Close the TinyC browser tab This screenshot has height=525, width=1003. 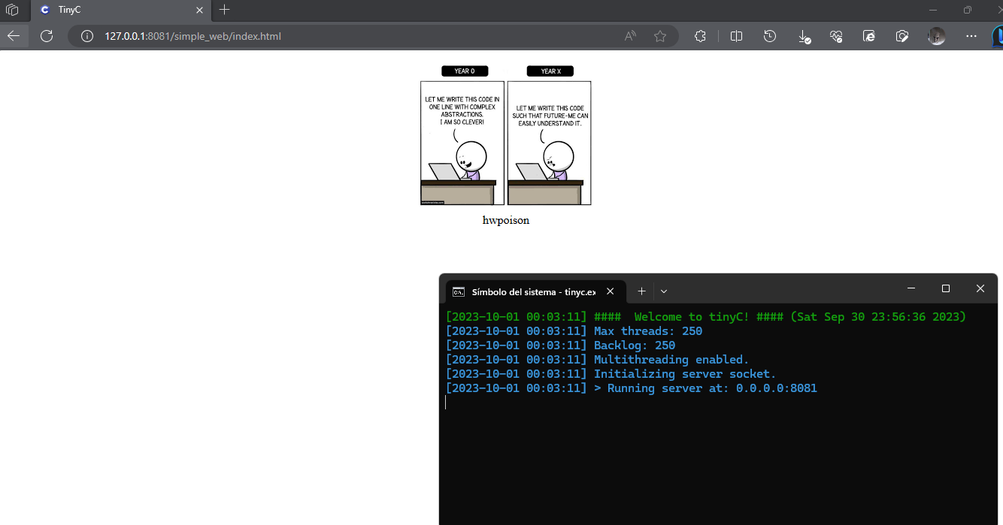pyautogui.click(x=199, y=11)
